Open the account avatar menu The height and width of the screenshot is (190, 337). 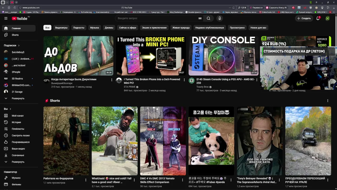pyautogui.click(x=328, y=18)
